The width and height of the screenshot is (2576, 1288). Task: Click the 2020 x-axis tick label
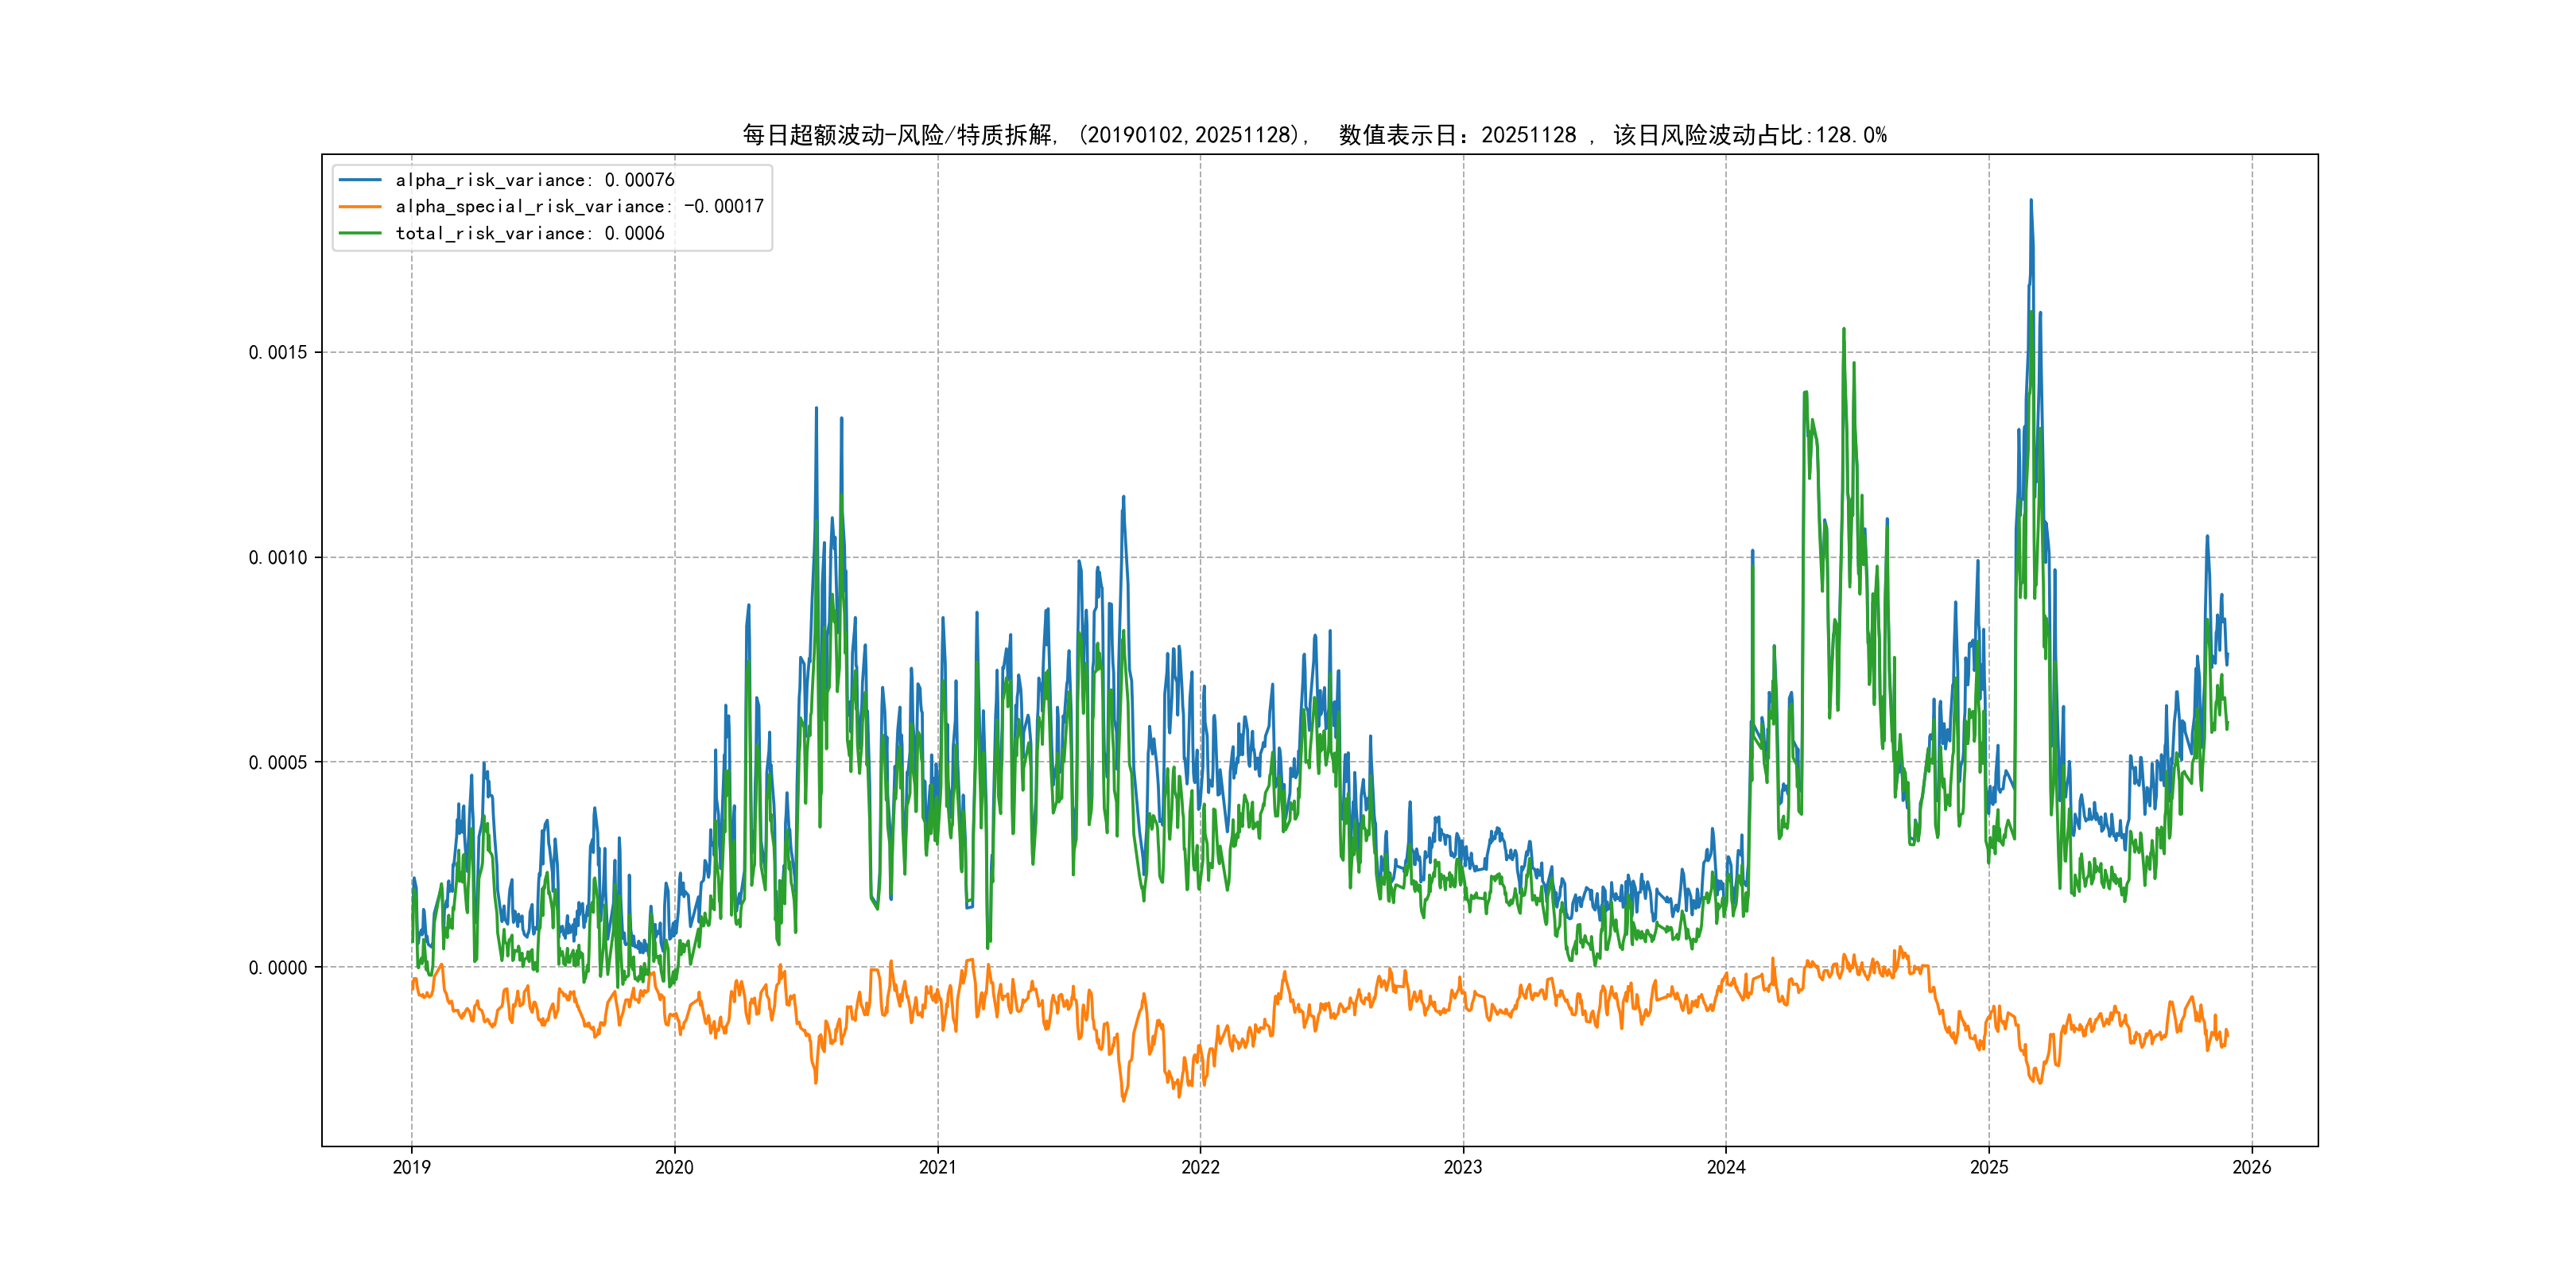674,1167
